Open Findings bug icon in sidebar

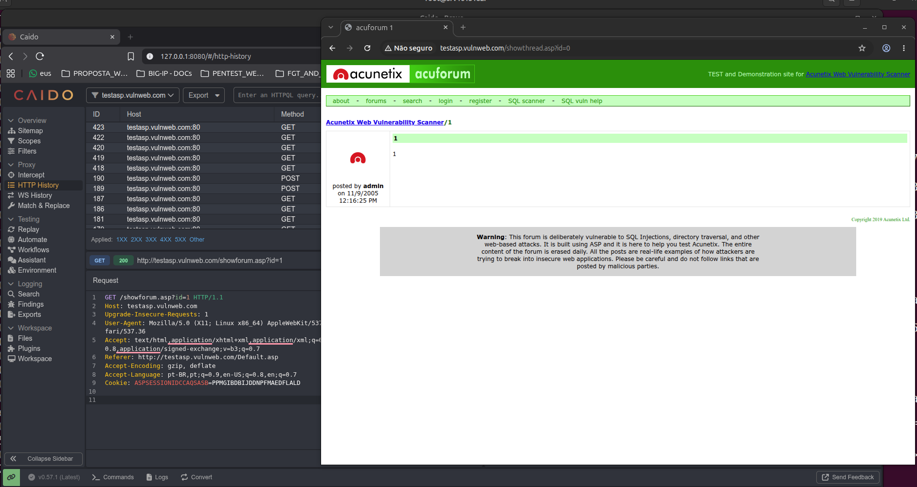click(11, 304)
